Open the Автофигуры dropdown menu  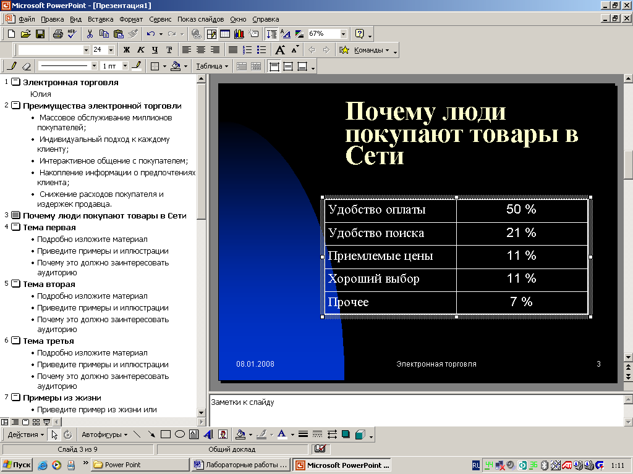click(x=104, y=434)
